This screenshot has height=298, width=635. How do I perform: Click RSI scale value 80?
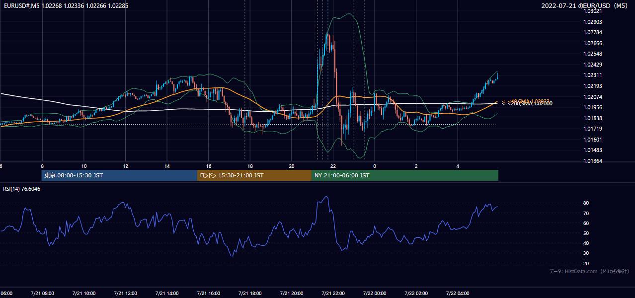[586, 203]
